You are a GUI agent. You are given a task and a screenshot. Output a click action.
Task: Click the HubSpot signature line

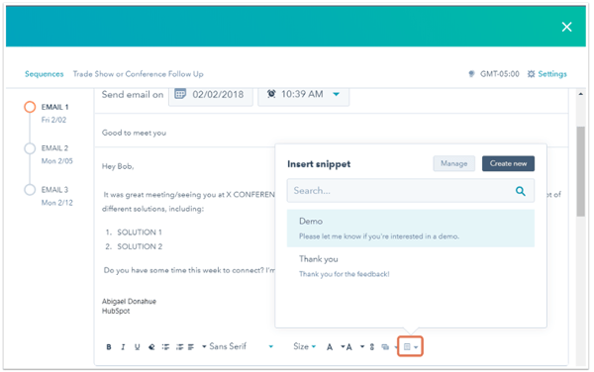click(116, 311)
